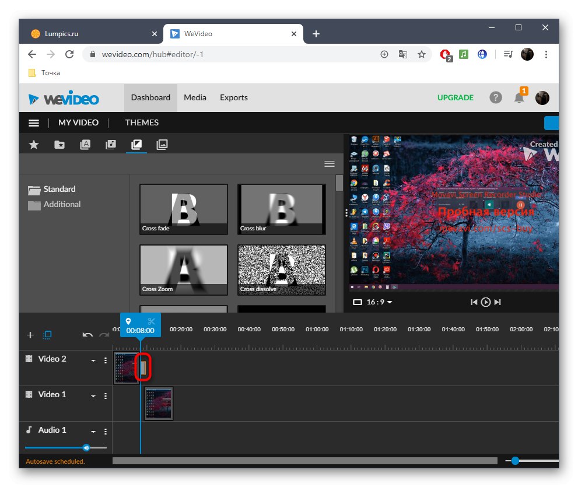
Task: Select the Transitions panel icon
Action: point(136,144)
